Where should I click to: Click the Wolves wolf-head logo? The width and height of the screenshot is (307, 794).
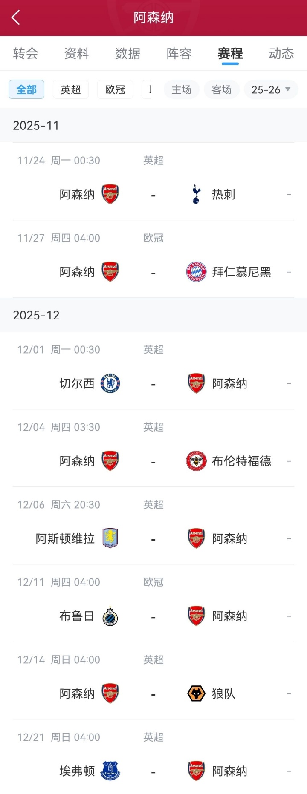pyautogui.click(x=196, y=693)
